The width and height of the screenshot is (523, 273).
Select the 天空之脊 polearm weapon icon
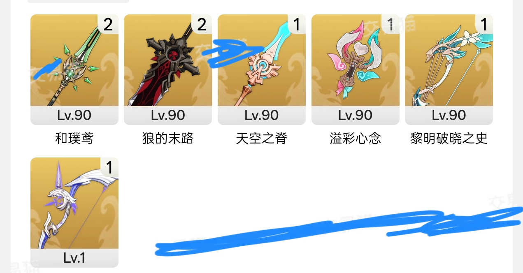pos(262,60)
